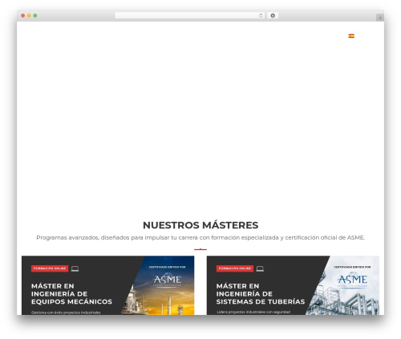The image size is (401, 339).
Task: Click the Formación Online badge on Equipos Mecánicos card
Action: 50,268
